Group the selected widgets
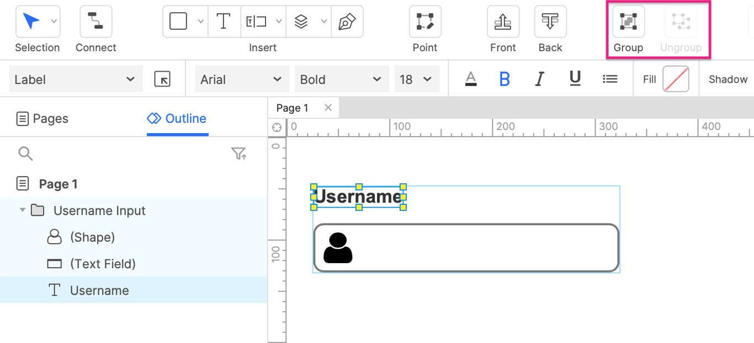Screen dimensions: 754x343 628,21
